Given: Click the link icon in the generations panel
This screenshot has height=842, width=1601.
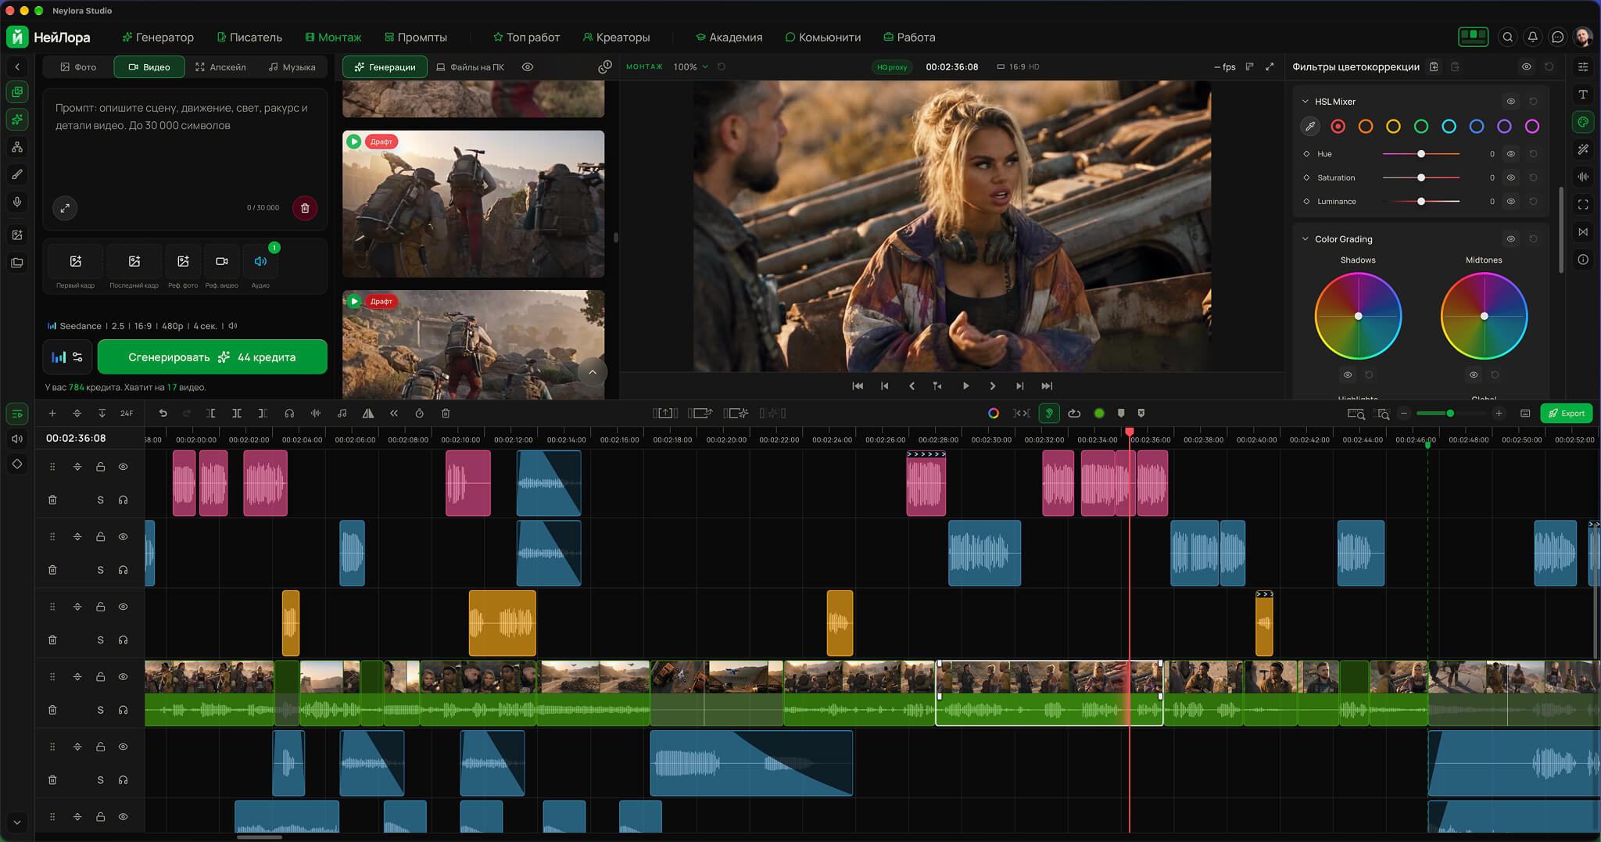Looking at the screenshot, I should point(604,67).
